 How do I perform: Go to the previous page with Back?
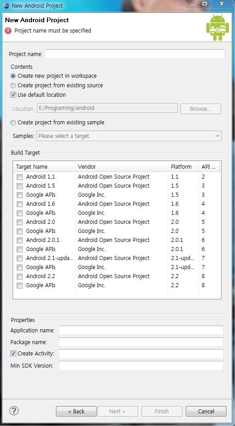click(x=76, y=412)
